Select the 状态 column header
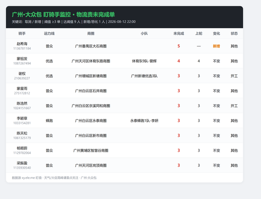This screenshot has width=261, height=199. click(234, 33)
